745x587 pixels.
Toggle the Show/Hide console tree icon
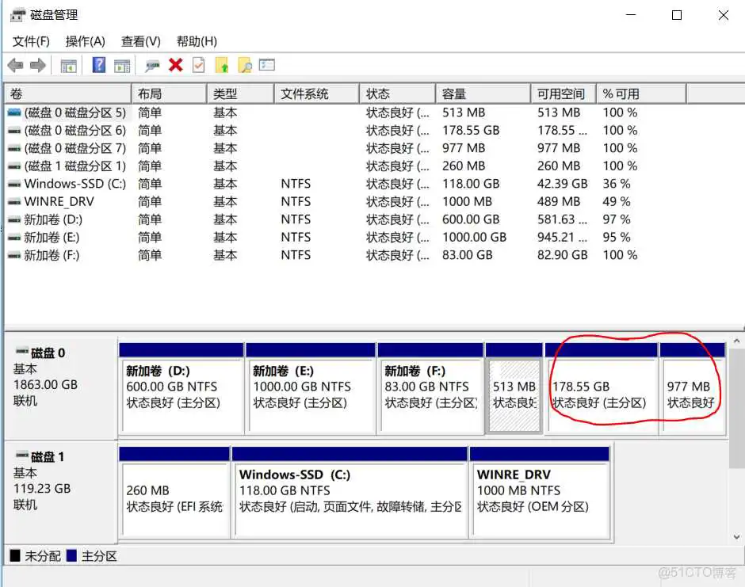[68, 65]
